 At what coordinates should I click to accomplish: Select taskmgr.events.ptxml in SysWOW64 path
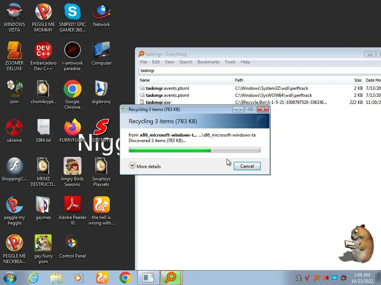[x=259, y=95]
